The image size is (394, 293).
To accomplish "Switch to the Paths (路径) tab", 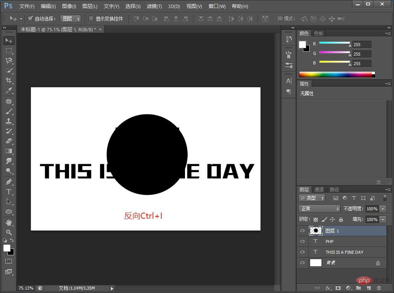I will click(334, 190).
